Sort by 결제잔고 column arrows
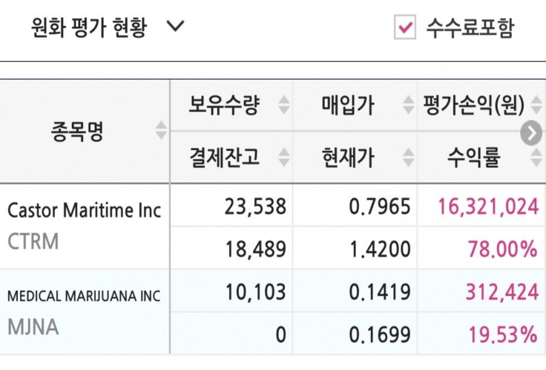 pyautogui.click(x=284, y=157)
